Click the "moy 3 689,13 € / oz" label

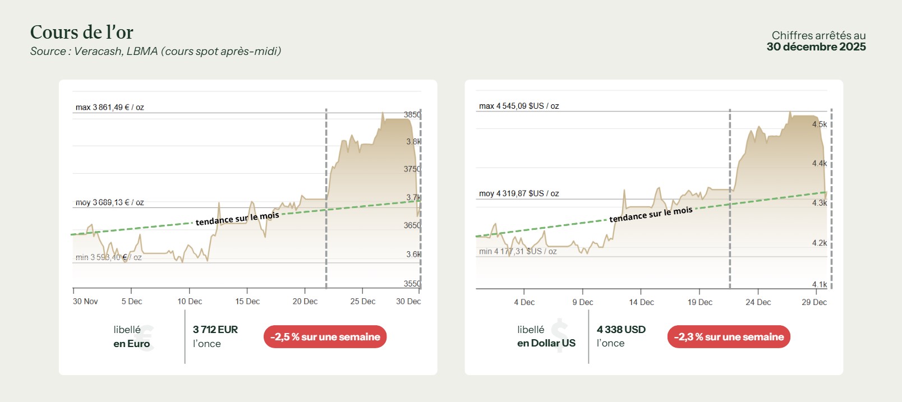point(110,202)
